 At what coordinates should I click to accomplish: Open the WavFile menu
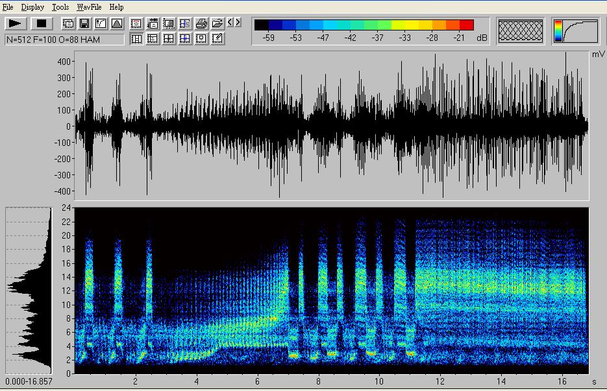coord(89,7)
